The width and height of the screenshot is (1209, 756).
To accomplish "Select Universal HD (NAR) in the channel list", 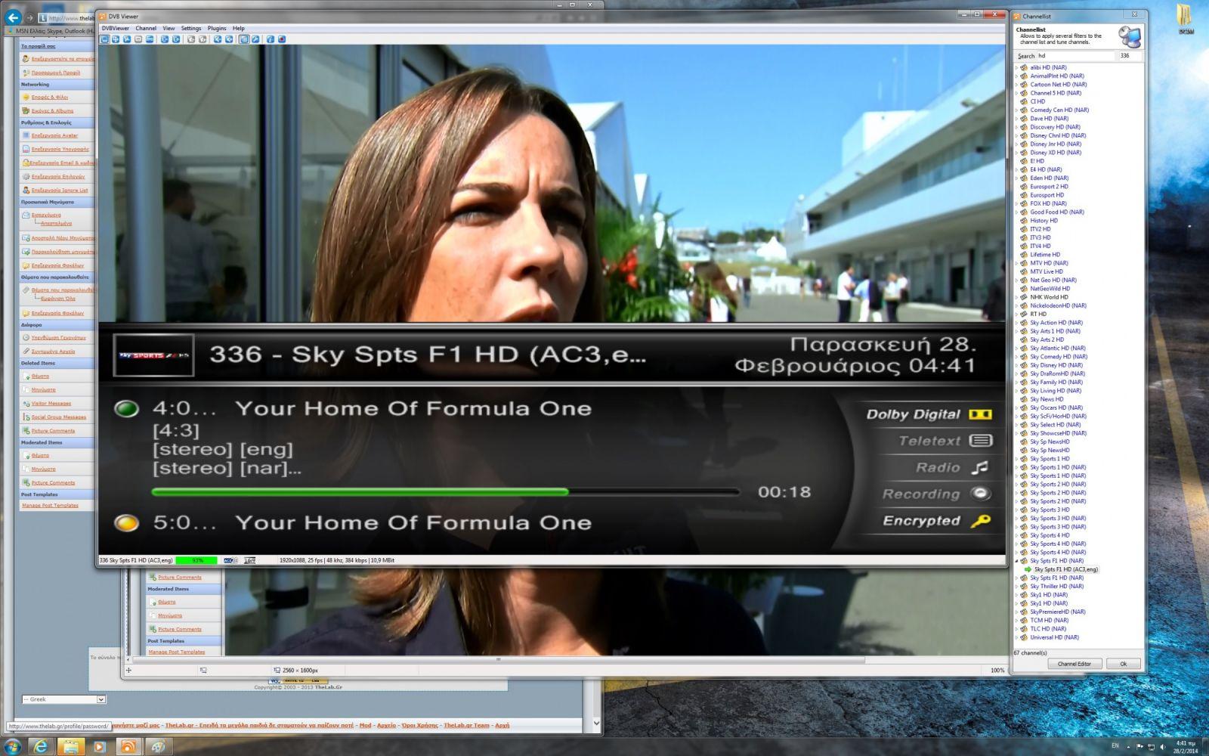I will (x=1054, y=637).
